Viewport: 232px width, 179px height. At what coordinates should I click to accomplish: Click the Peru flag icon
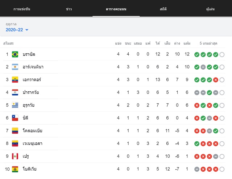[x=15, y=157]
